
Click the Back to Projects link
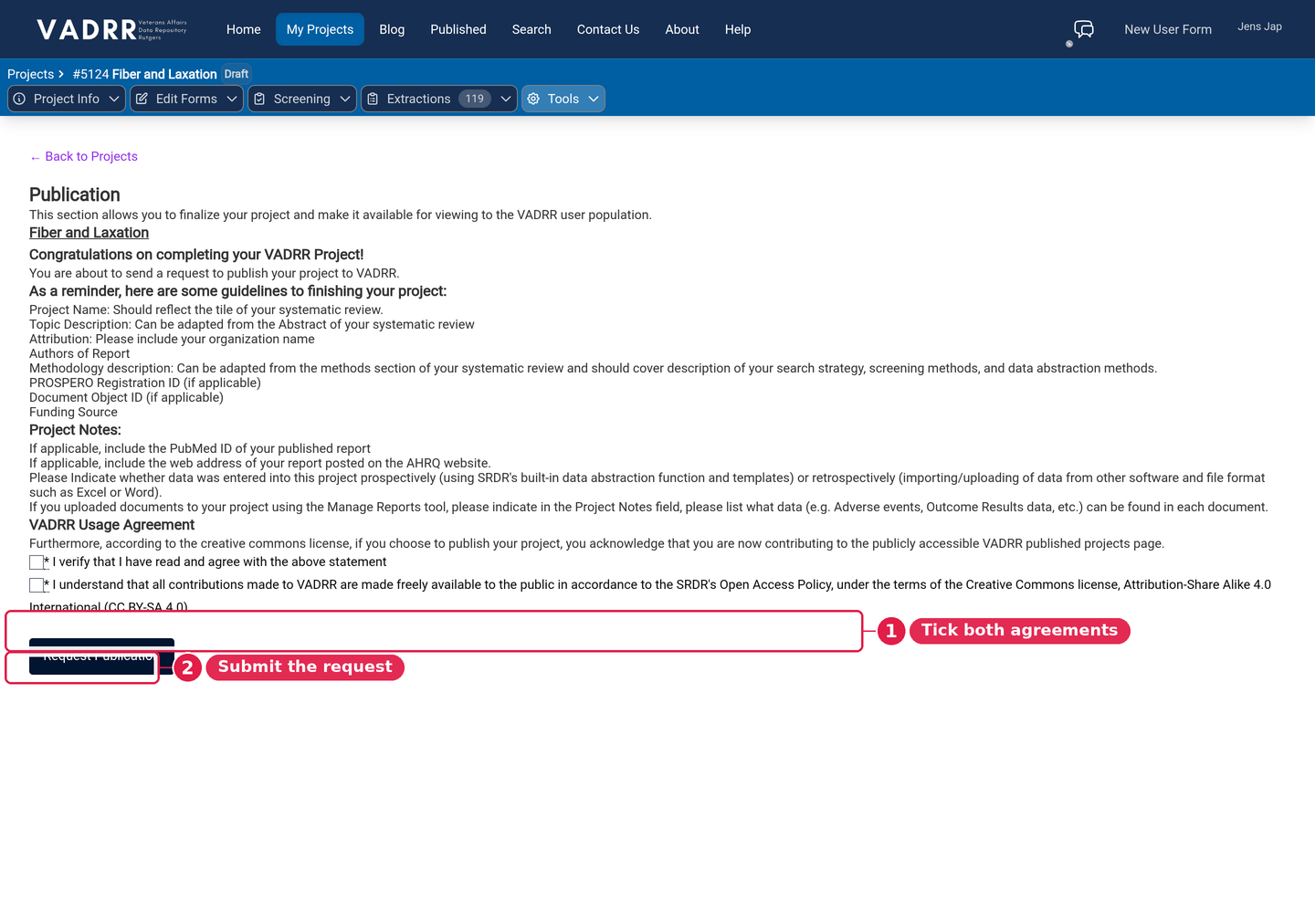coord(84,156)
